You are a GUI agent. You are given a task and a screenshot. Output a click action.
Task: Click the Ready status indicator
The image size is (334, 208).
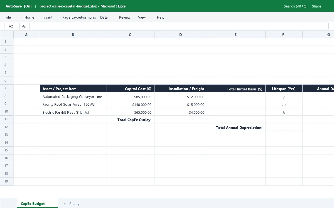(74, 204)
